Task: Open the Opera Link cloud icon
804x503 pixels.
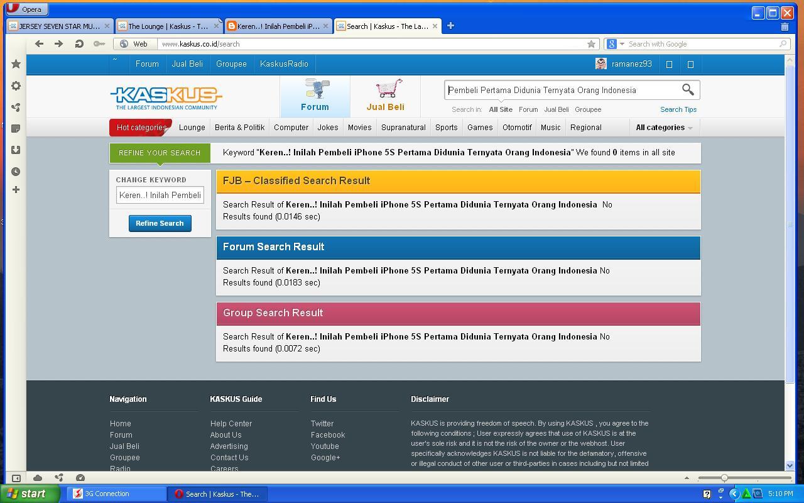Action: (38, 478)
